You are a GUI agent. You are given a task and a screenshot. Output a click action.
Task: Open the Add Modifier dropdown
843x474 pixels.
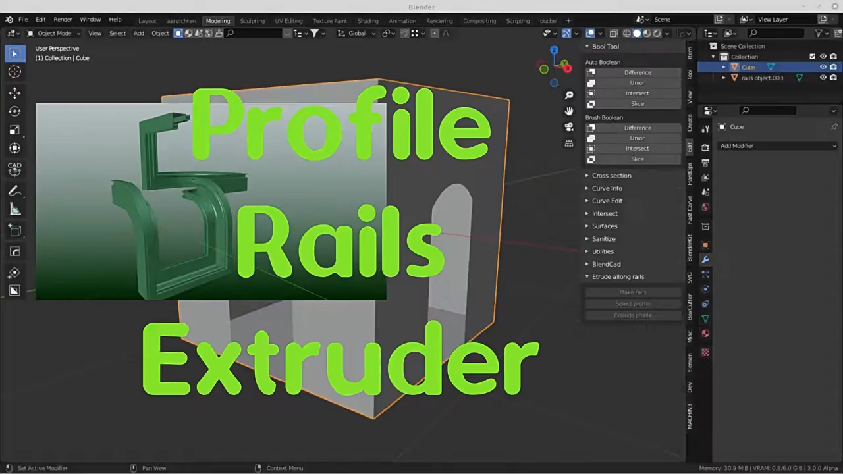[777, 146]
